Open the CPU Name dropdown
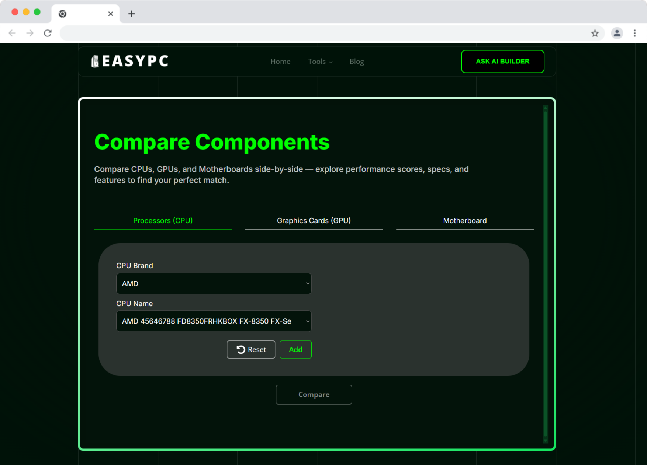This screenshot has height=465, width=647. (214, 321)
